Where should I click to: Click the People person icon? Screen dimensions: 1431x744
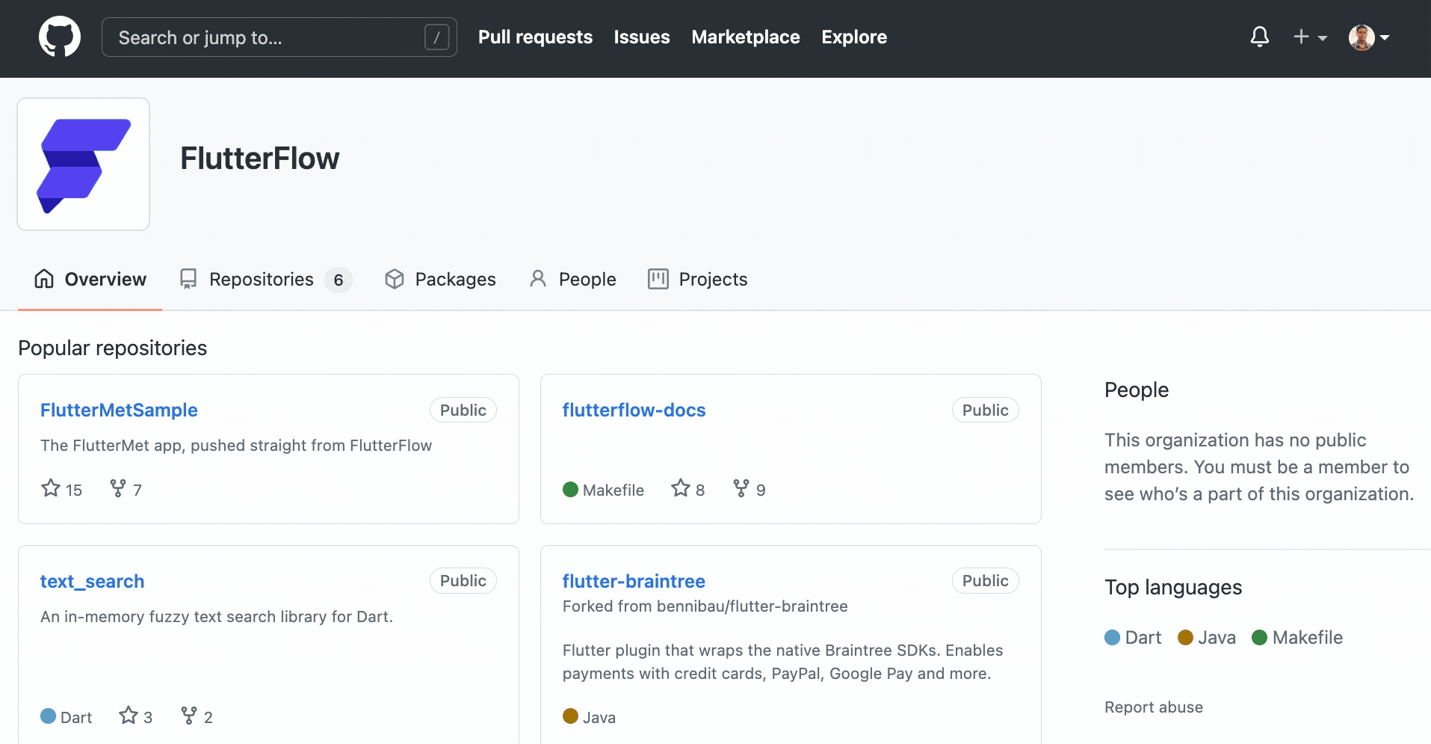click(x=538, y=279)
